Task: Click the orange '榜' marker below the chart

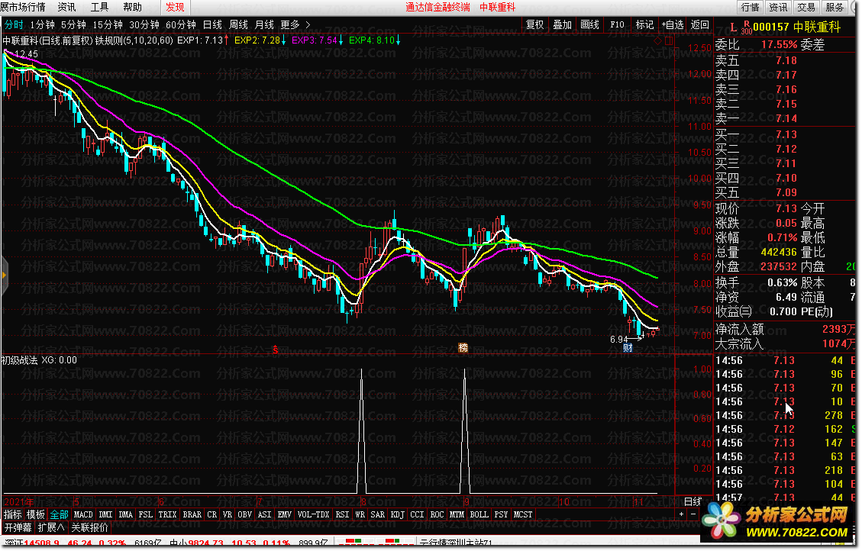Action: 463,348
